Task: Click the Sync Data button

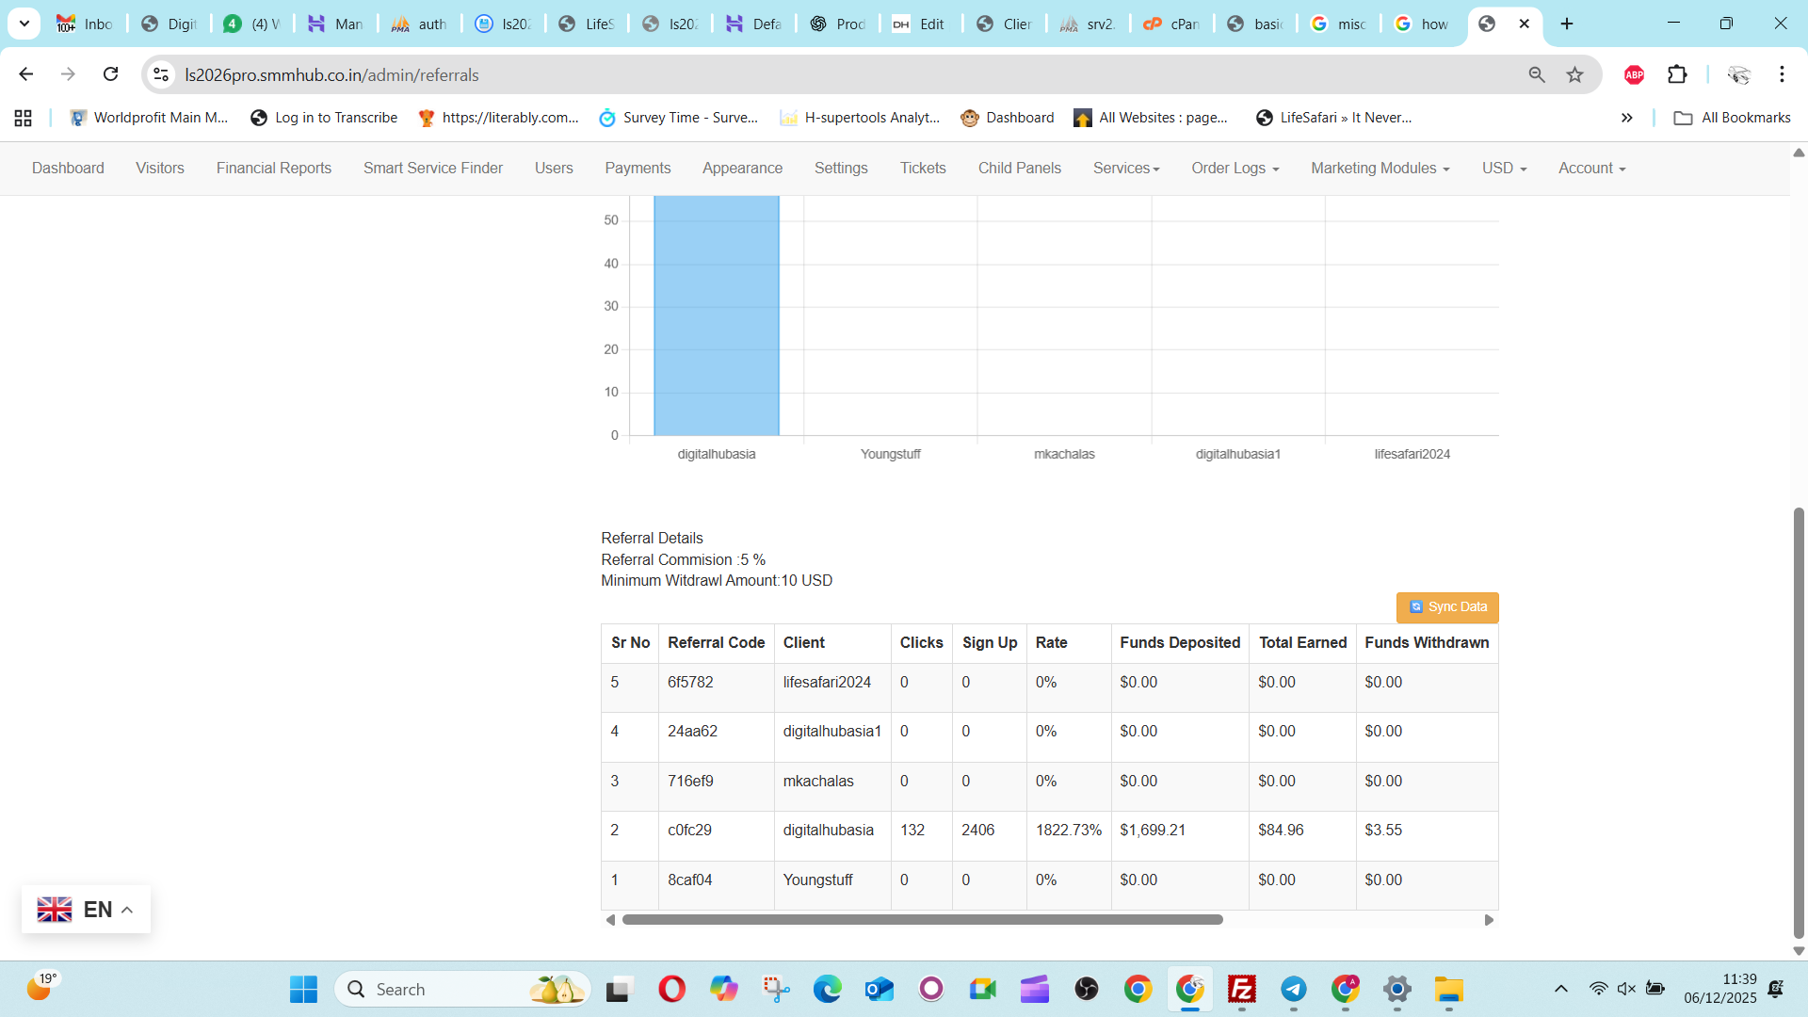Action: tap(1447, 607)
